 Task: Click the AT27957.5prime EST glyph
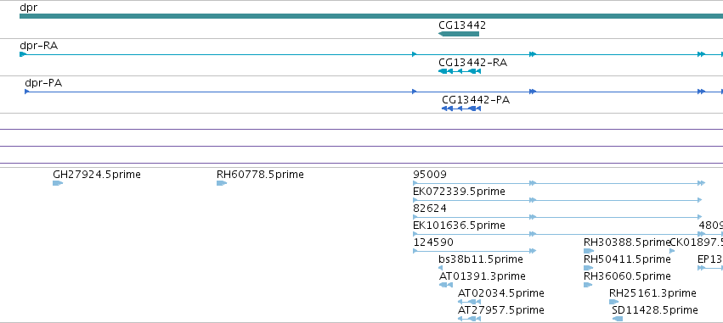point(469,319)
